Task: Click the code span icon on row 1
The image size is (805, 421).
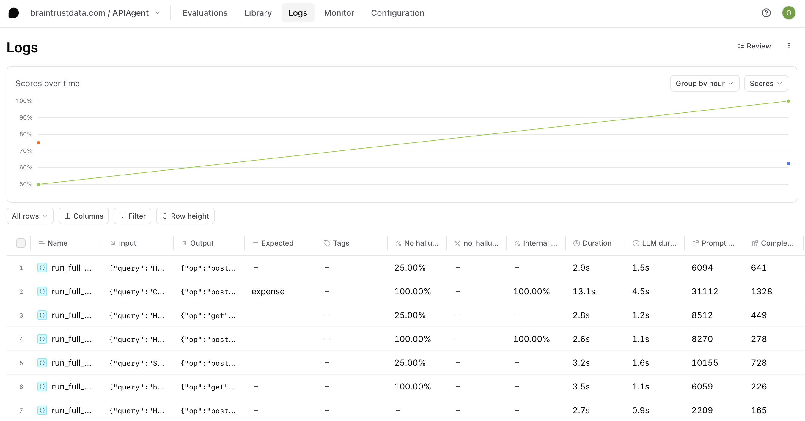Action: point(42,268)
